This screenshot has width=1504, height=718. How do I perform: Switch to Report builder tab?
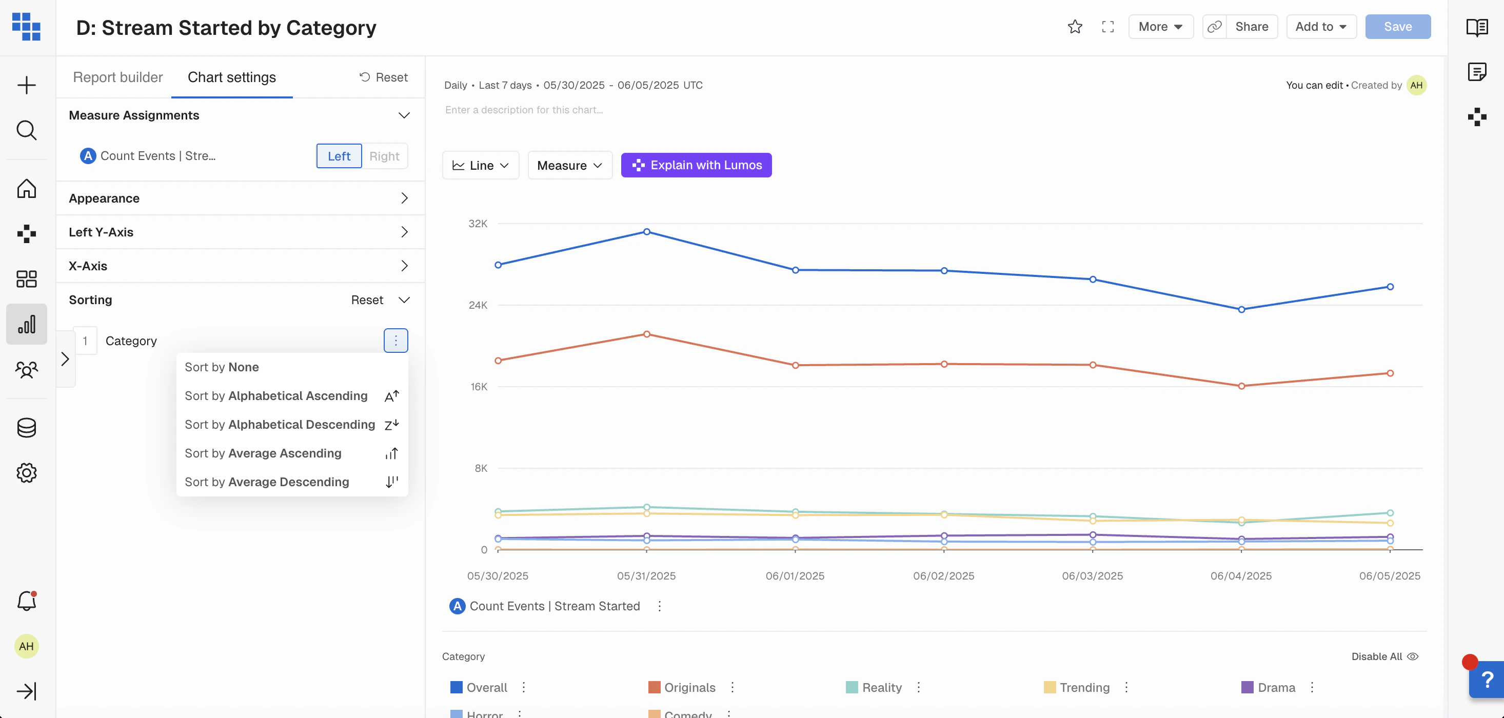(117, 77)
